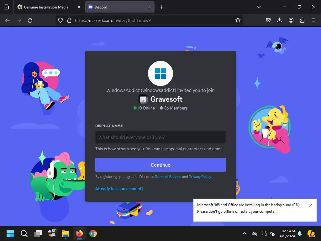
Task: Open Windows taskbar search
Action: [24, 233]
